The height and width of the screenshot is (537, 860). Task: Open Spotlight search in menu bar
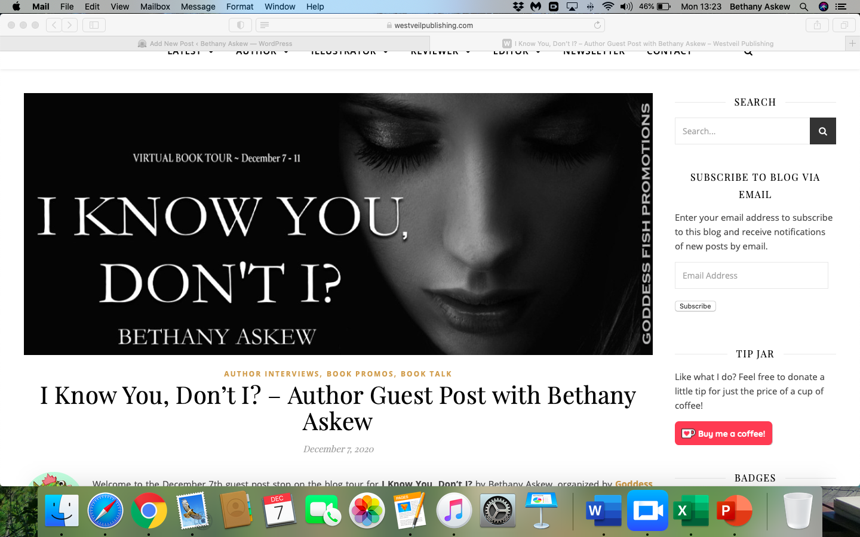(804, 7)
